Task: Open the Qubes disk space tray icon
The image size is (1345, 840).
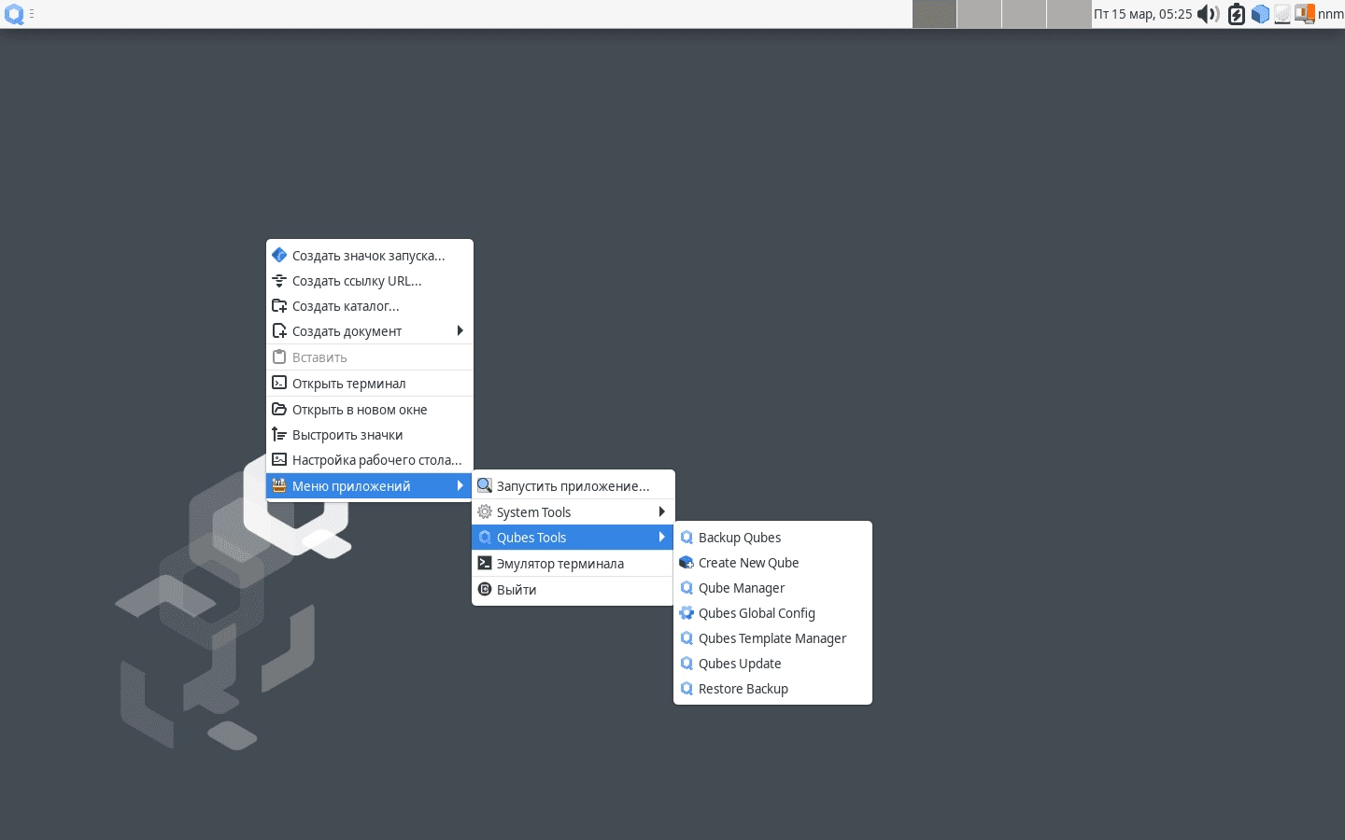Action: coord(1282,14)
